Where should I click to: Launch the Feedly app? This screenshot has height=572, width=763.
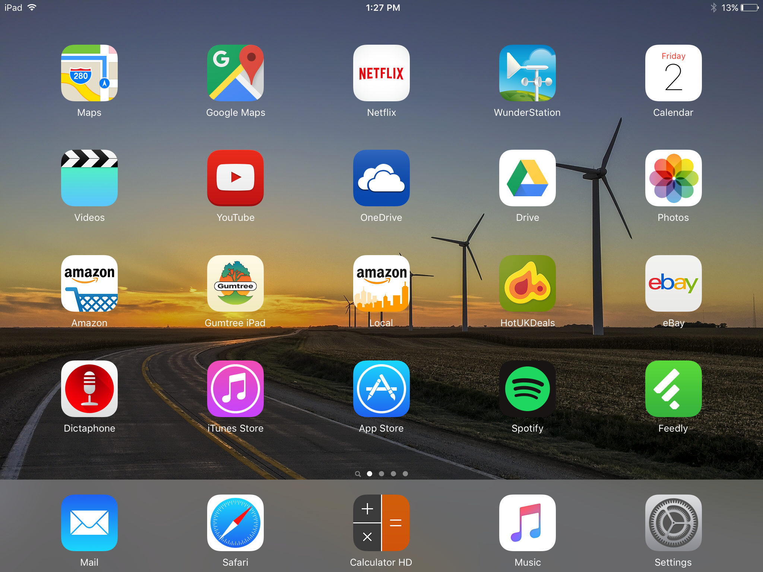[674, 389]
